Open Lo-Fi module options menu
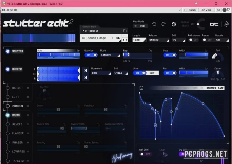The width and height of the screenshot is (232, 164). (x=28, y=97)
